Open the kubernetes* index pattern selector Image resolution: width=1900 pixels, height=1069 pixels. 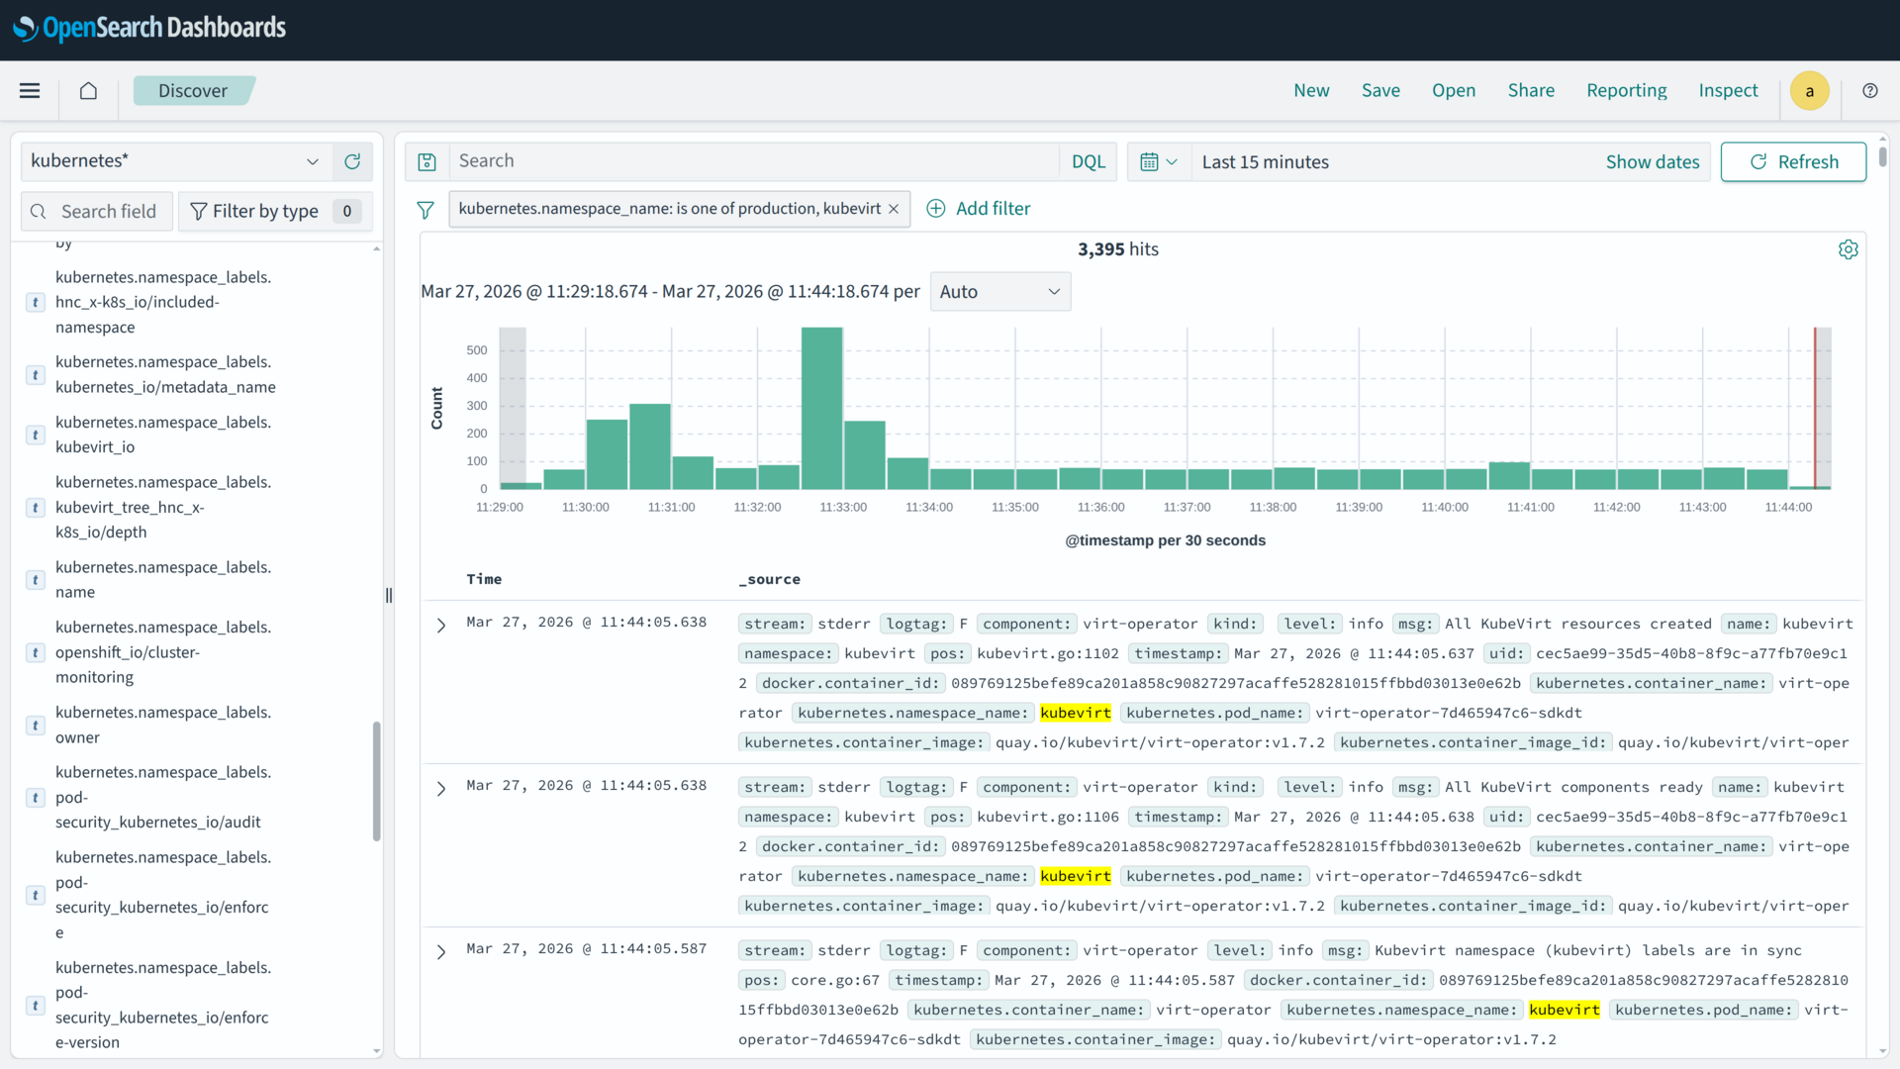point(175,161)
